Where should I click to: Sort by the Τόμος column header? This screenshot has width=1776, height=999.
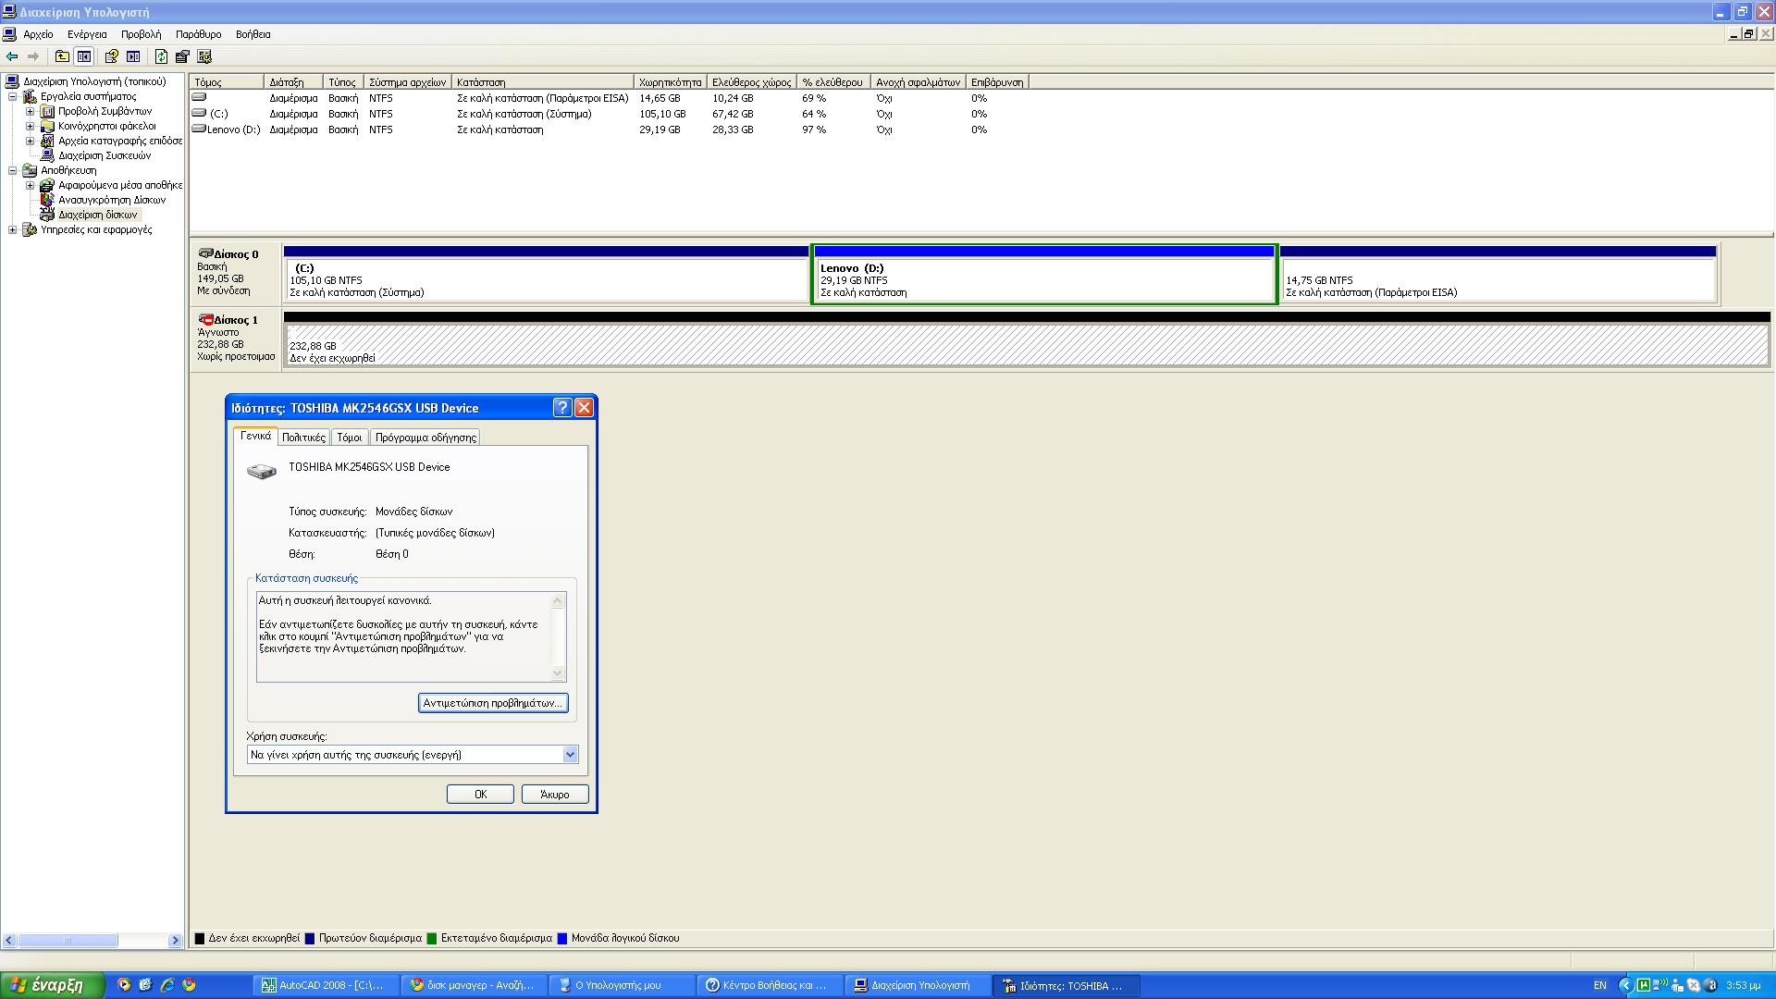227,82
